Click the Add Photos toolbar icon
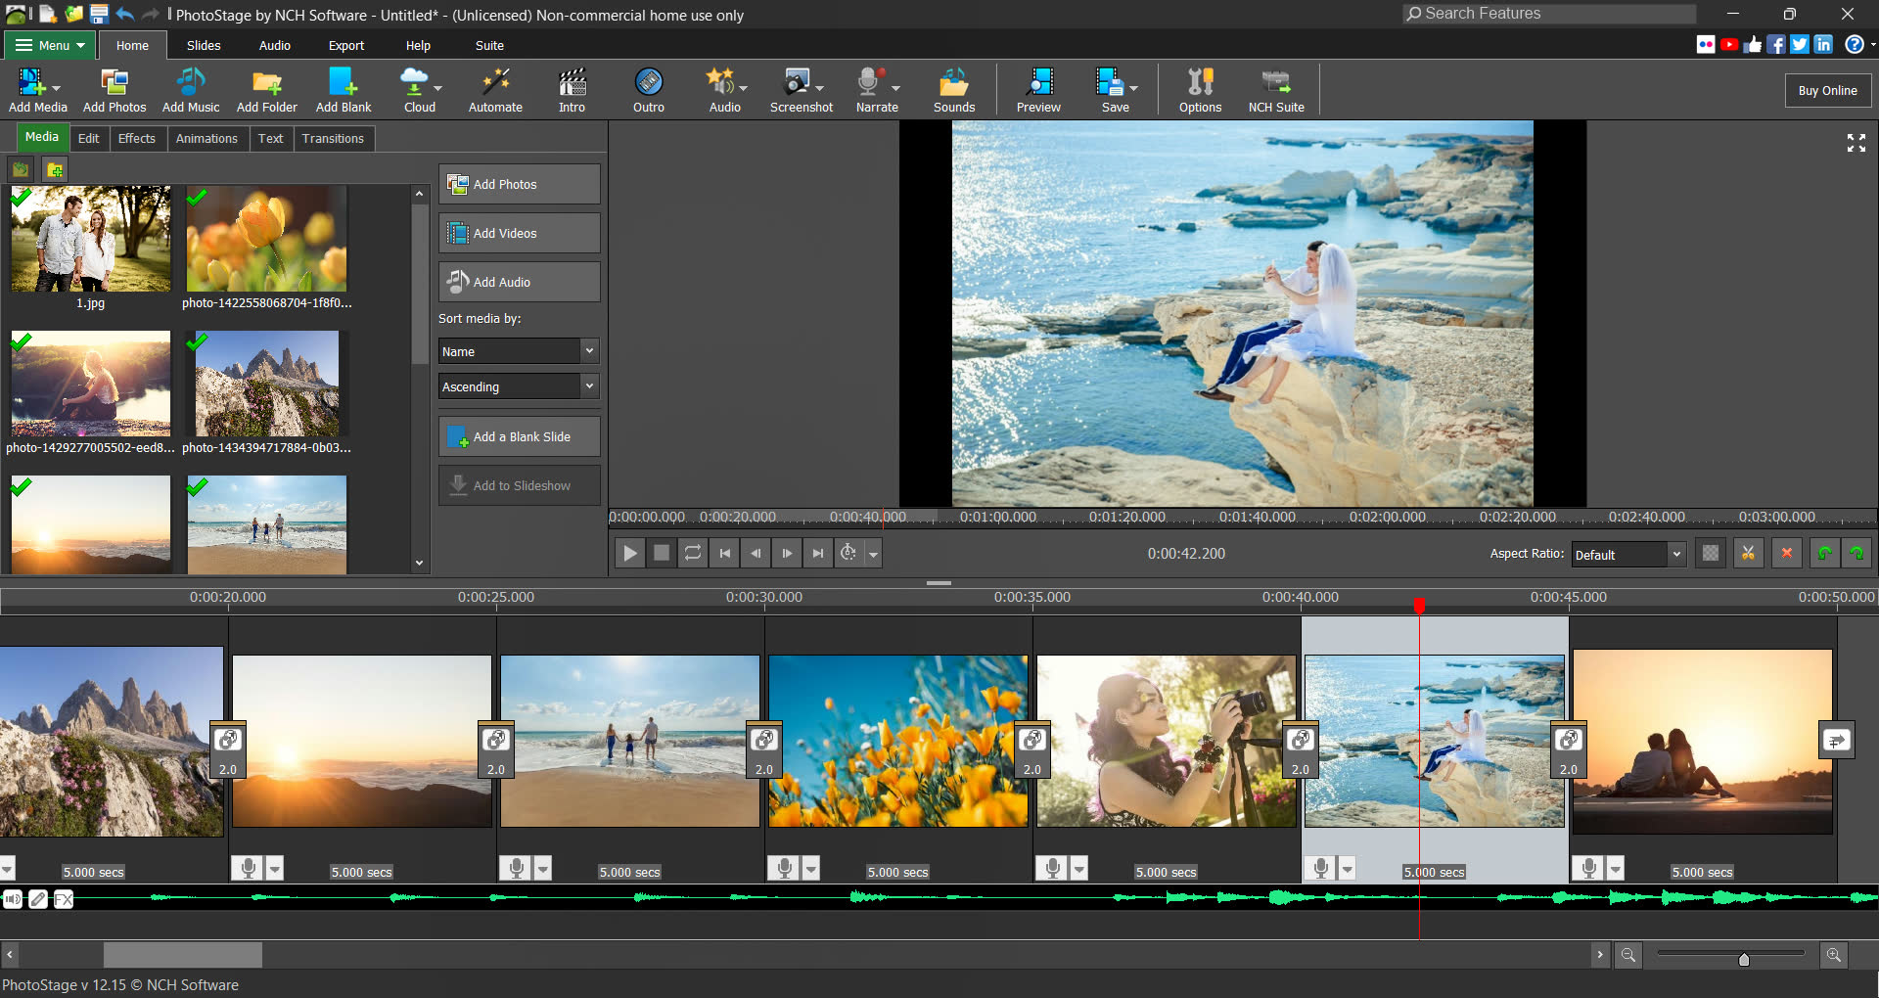1879x998 pixels. point(115,90)
